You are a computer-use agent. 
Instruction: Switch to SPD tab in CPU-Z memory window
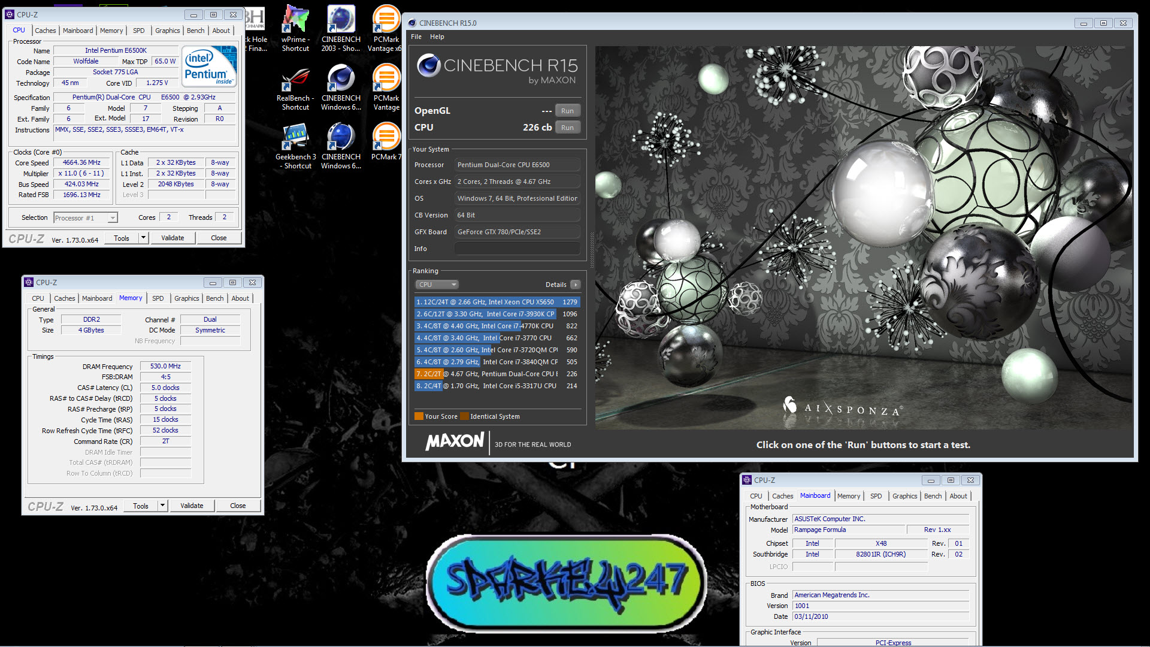click(x=158, y=298)
